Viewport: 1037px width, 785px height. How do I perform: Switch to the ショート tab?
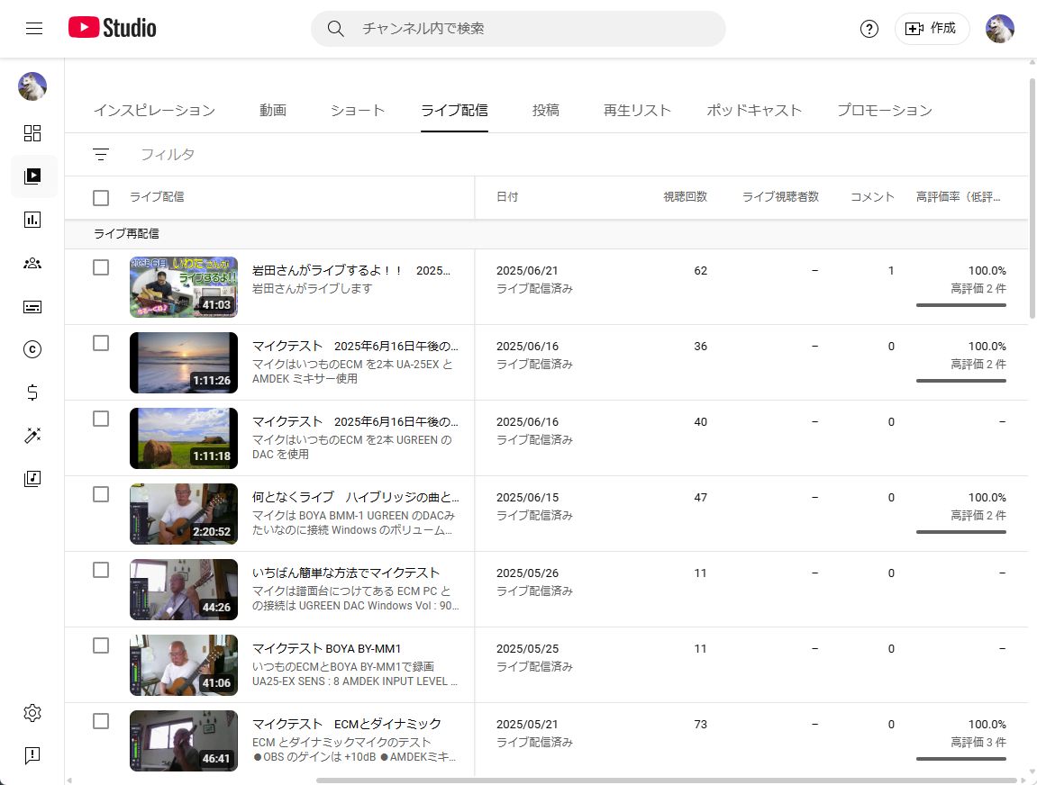coord(357,111)
